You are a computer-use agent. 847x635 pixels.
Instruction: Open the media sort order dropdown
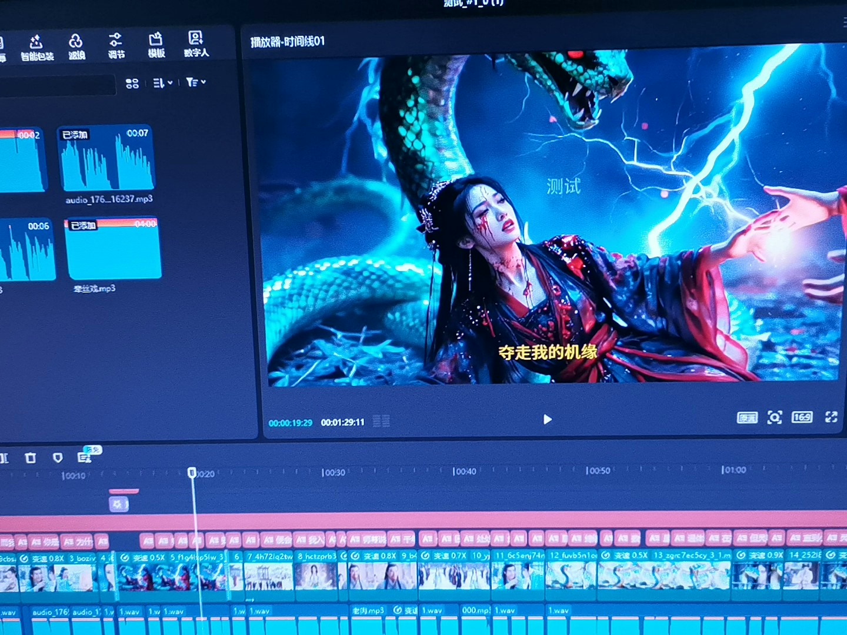point(162,83)
